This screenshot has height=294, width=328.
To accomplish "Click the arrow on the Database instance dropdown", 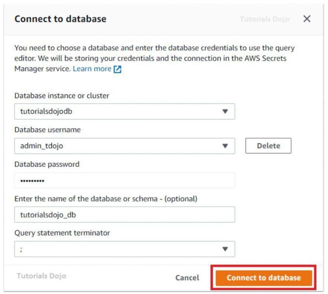I will tap(225, 111).
